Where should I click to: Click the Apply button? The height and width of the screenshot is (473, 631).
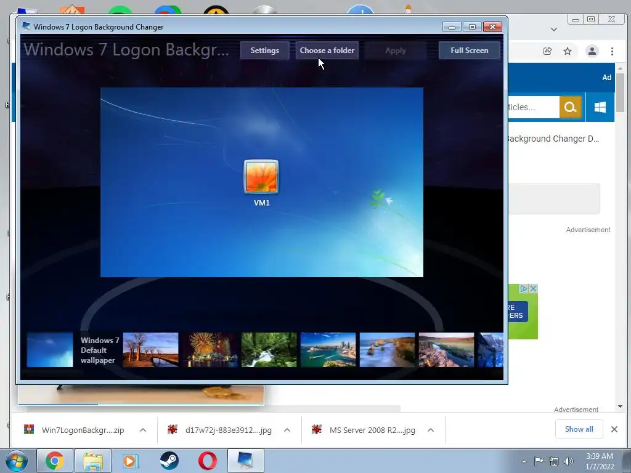(395, 51)
